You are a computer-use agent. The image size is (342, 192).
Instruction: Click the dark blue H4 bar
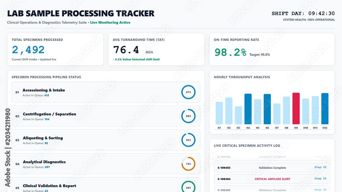248,109
